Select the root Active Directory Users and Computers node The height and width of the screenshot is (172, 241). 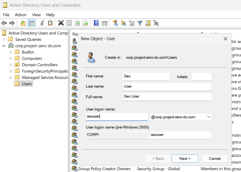pyautogui.click(x=38, y=33)
